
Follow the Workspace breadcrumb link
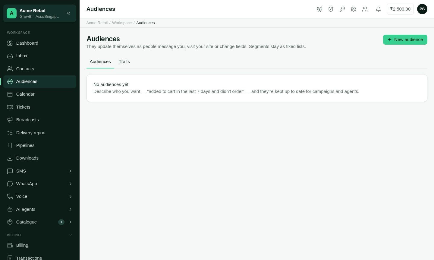point(122,23)
